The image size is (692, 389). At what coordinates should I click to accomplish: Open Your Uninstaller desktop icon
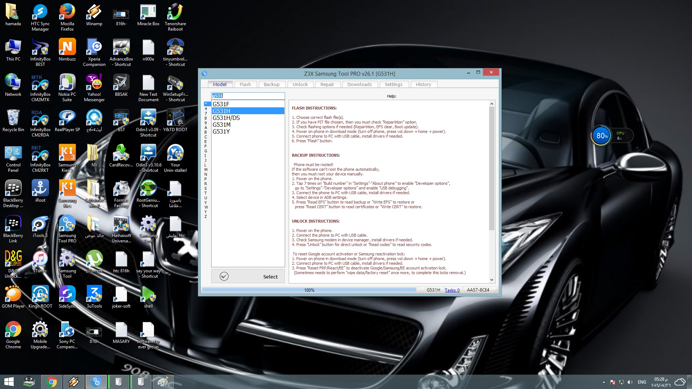(175, 158)
